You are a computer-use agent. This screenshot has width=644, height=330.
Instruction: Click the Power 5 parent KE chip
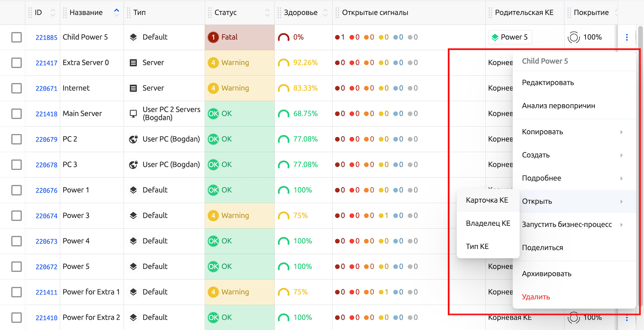pos(510,37)
